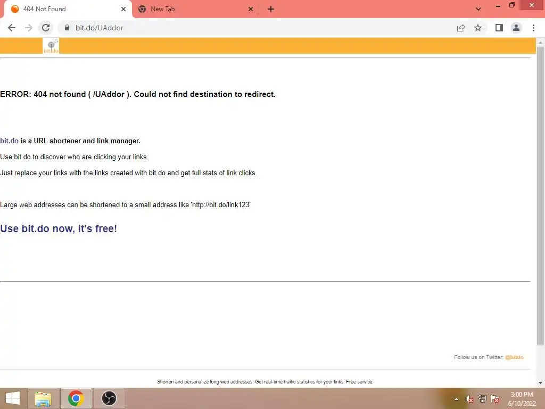Click the 'ERROR: 404 not found' heading text
This screenshot has width=545, height=409.
click(138, 94)
